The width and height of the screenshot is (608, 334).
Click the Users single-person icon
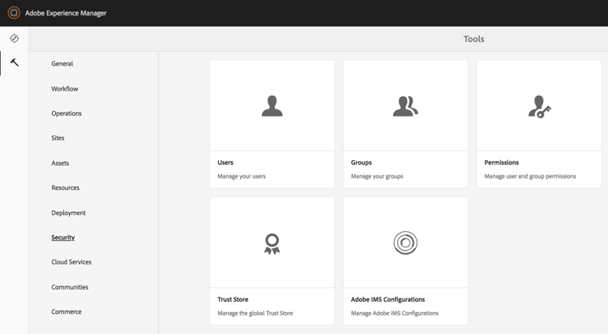tap(272, 106)
